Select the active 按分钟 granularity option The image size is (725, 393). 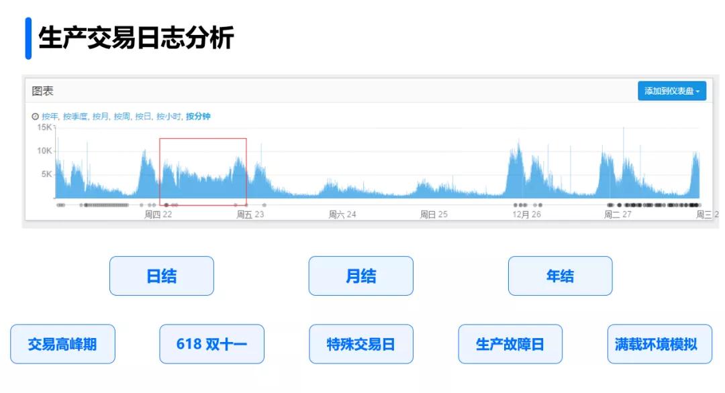[199, 117]
